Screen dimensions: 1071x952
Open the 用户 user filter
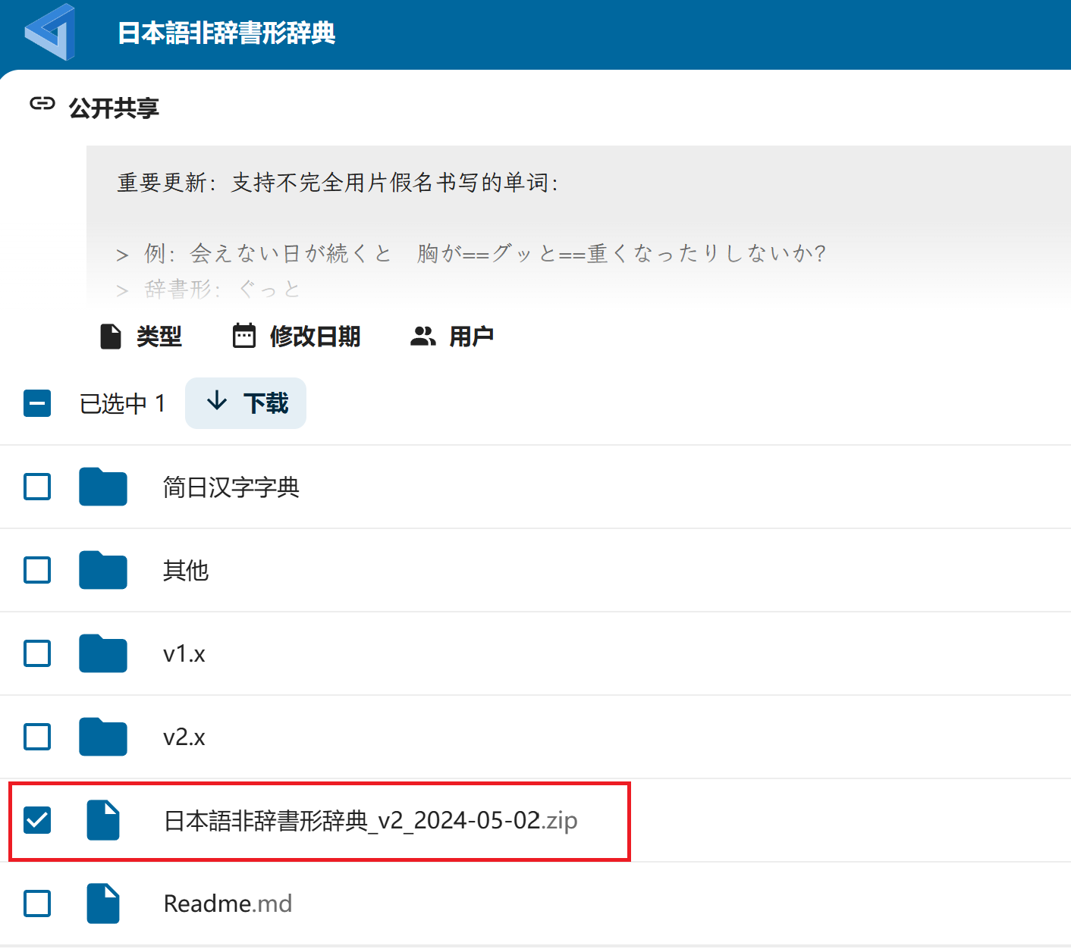452,336
